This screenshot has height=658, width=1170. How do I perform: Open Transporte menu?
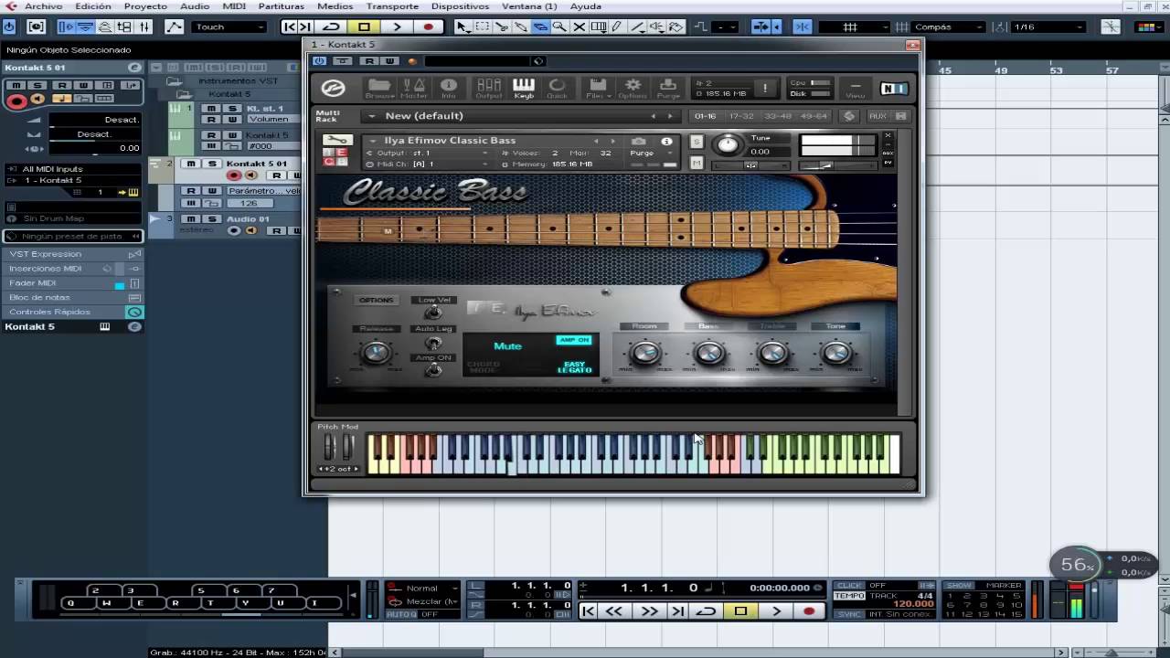coord(392,6)
